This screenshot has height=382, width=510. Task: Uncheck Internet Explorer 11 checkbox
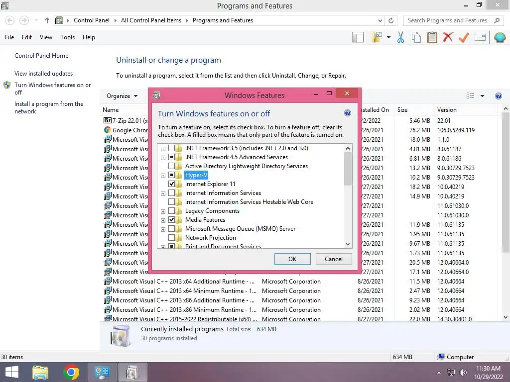[x=171, y=184]
